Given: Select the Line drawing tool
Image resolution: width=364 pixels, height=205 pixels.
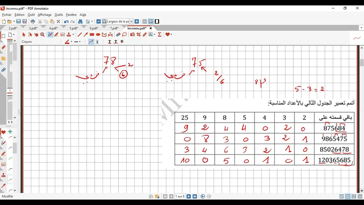Looking at the screenshot, I should point(80,34).
